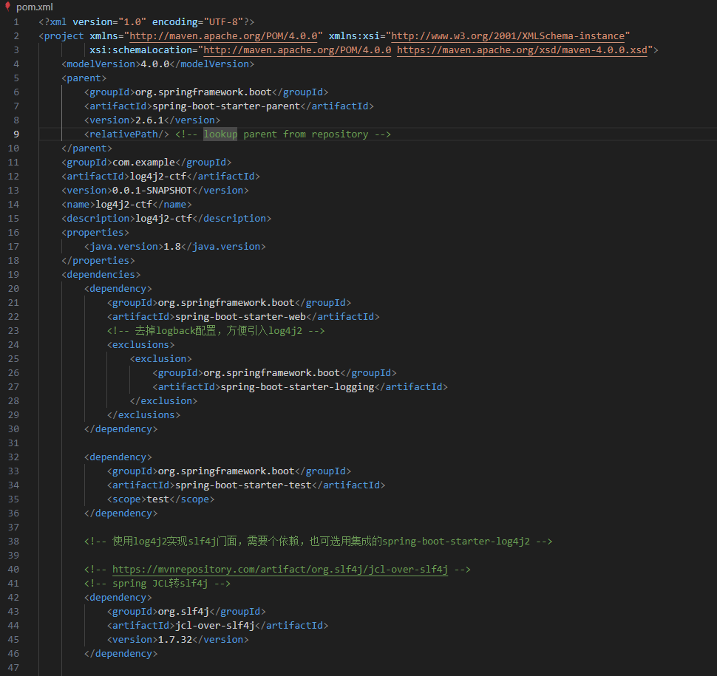Click version value 1.7.32
This screenshot has height=676, width=717.
(174, 640)
